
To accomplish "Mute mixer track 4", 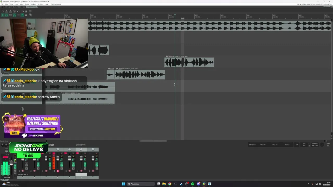I will click(x=62, y=154).
